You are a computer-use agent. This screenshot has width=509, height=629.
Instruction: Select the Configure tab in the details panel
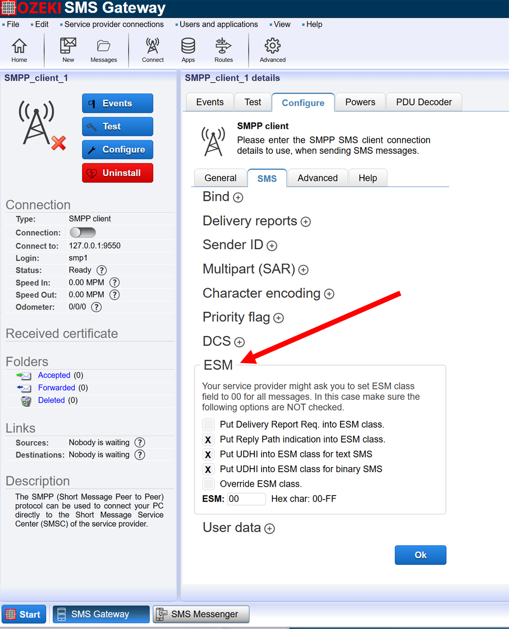303,102
